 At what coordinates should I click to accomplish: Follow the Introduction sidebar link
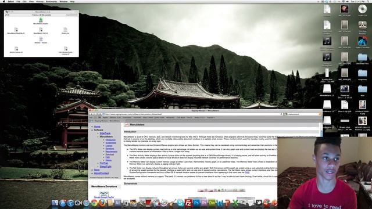coord(110,140)
